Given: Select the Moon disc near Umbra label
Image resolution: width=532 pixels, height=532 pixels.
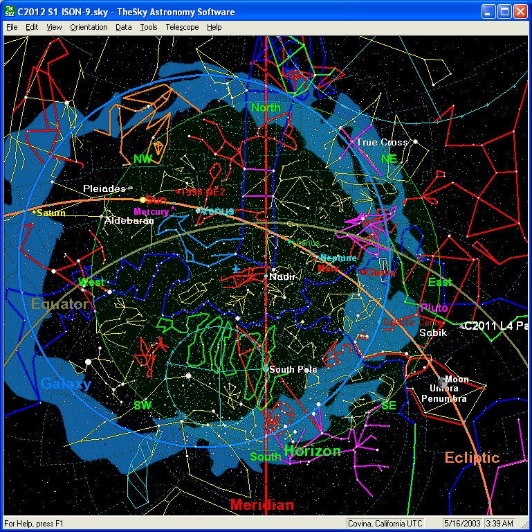Looking at the screenshot, I should click(x=442, y=382).
